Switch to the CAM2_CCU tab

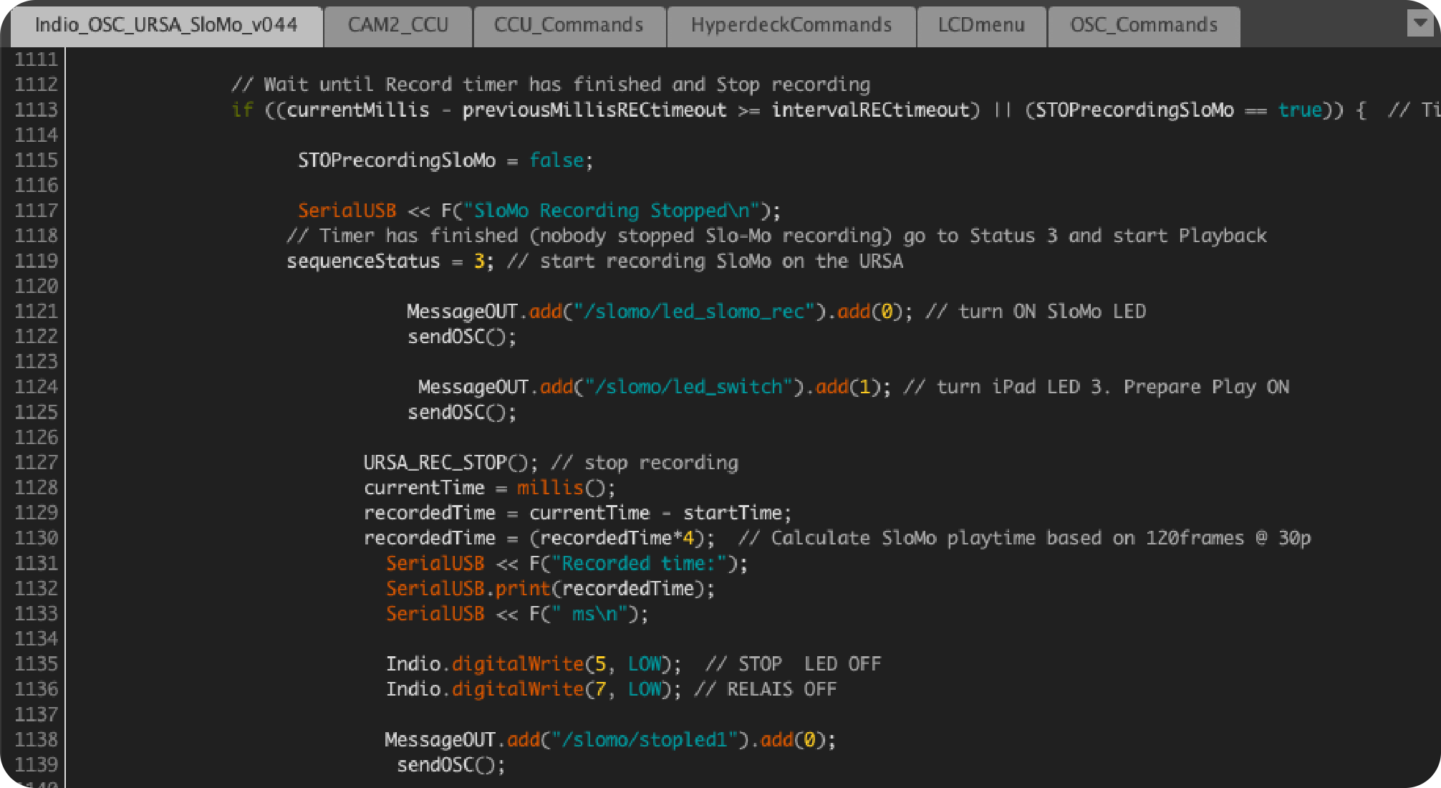click(x=398, y=25)
